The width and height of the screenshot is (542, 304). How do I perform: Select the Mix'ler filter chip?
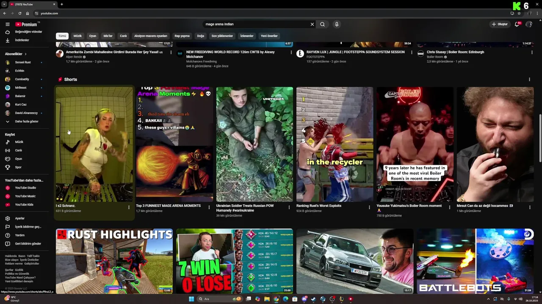(x=108, y=36)
